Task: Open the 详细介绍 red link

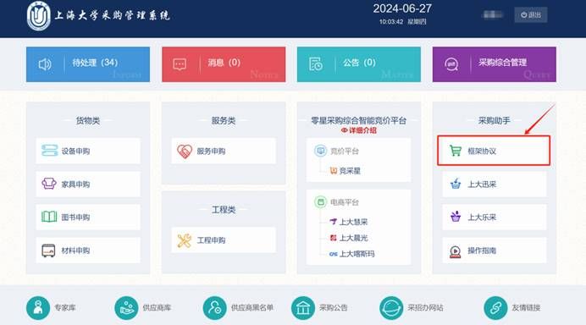Action: tap(359, 130)
